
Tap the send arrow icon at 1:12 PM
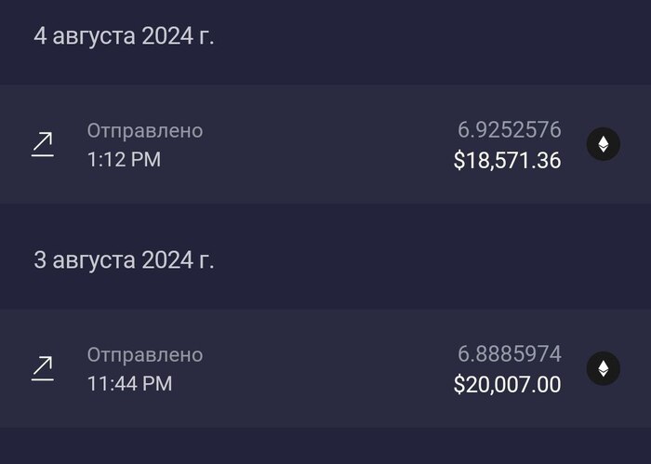coord(43,144)
